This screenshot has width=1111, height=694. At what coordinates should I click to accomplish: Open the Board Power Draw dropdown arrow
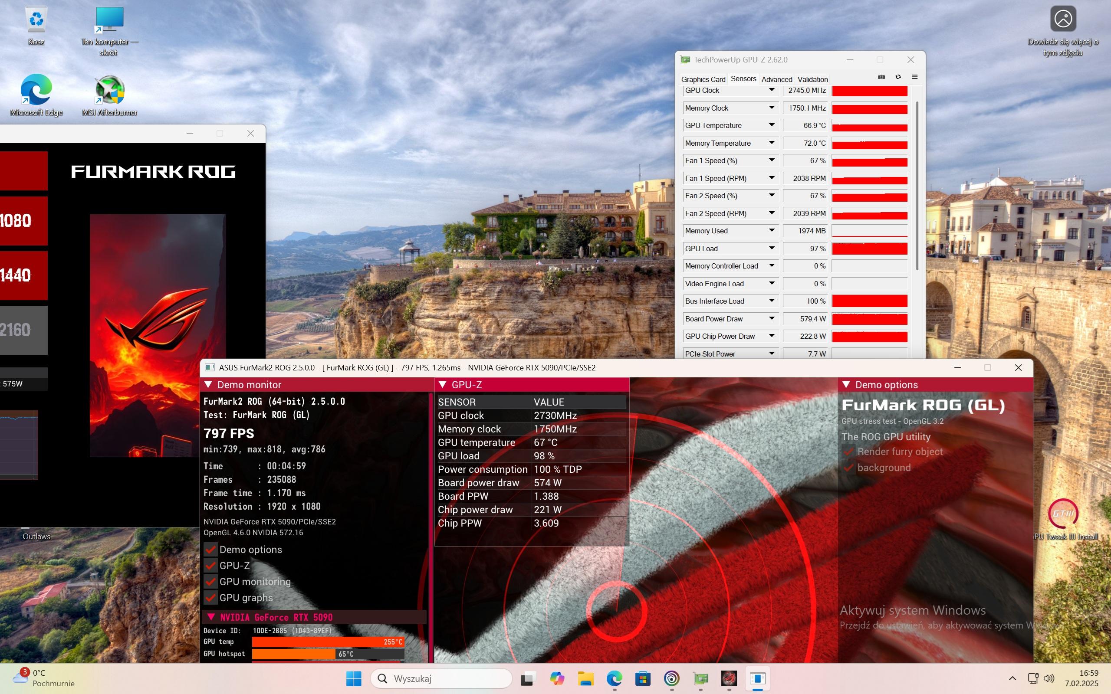[772, 318]
